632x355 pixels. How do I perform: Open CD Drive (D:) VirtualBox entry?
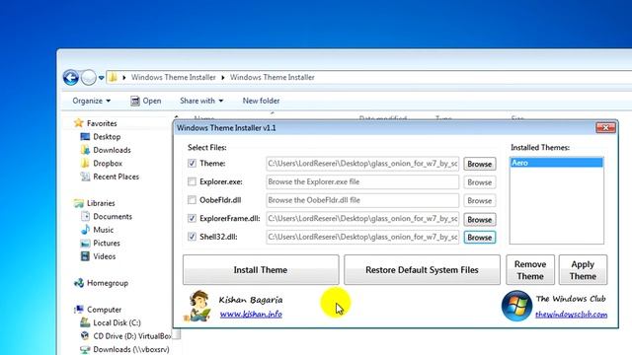(x=131, y=336)
